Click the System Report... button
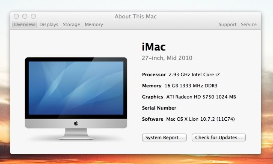This screenshot has height=164, width=273. [x=164, y=137]
